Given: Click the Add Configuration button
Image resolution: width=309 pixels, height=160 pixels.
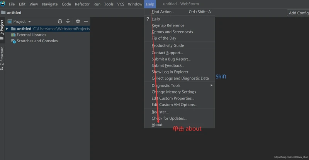Looking at the screenshot, I should click(x=298, y=13).
